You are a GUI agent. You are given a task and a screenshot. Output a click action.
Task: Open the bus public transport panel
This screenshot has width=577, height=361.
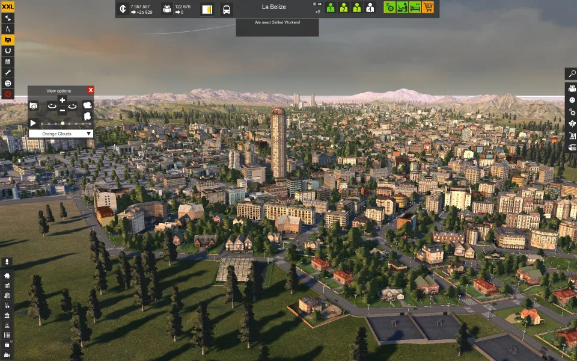click(227, 10)
